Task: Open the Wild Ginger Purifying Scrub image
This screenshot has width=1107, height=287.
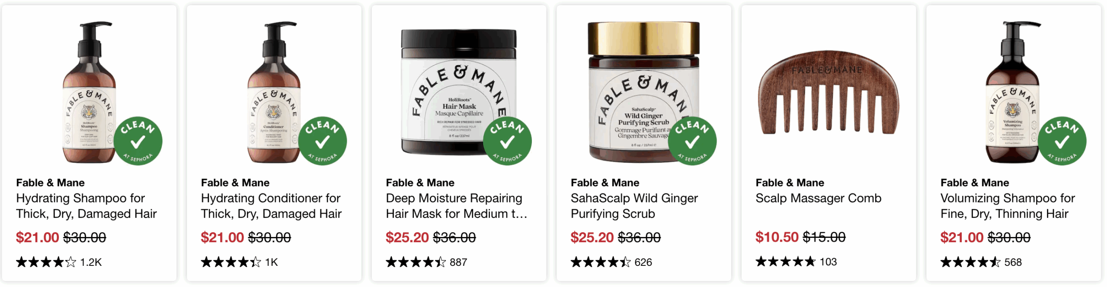Action: [x=643, y=92]
